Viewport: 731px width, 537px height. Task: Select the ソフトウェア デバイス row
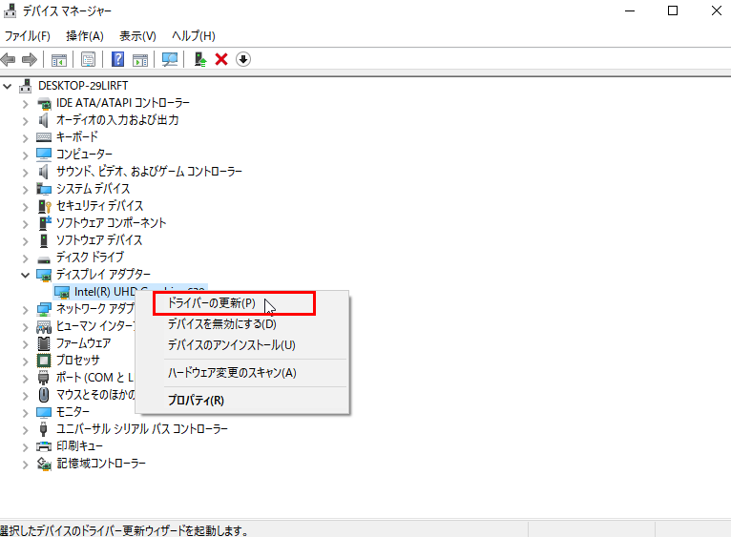(x=99, y=240)
